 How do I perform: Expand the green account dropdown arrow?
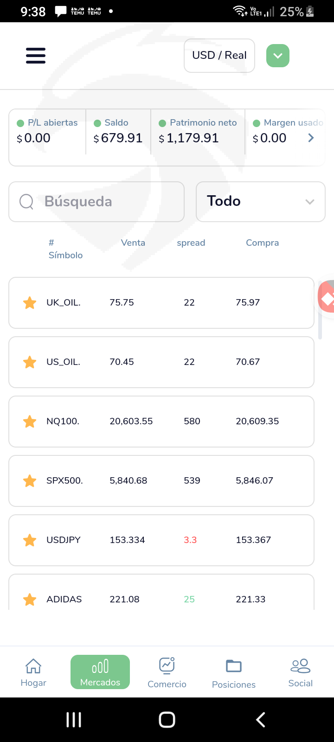pyautogui.click(x=278, y=56)
